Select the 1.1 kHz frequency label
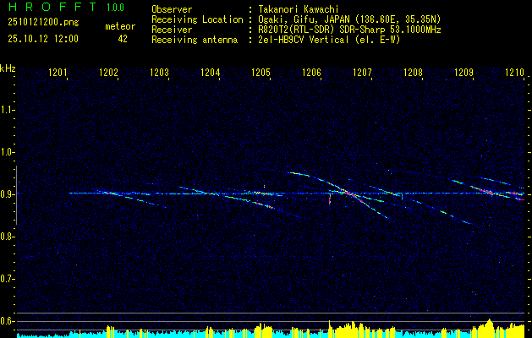 7,110
